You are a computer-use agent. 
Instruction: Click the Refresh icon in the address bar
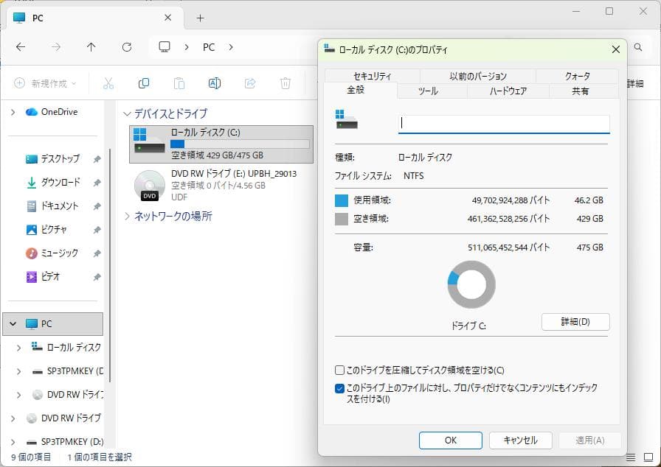pyautogui.click(x=126, y=47)
